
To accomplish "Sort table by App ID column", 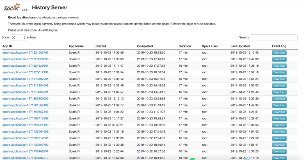I will (x=7, y=46).
